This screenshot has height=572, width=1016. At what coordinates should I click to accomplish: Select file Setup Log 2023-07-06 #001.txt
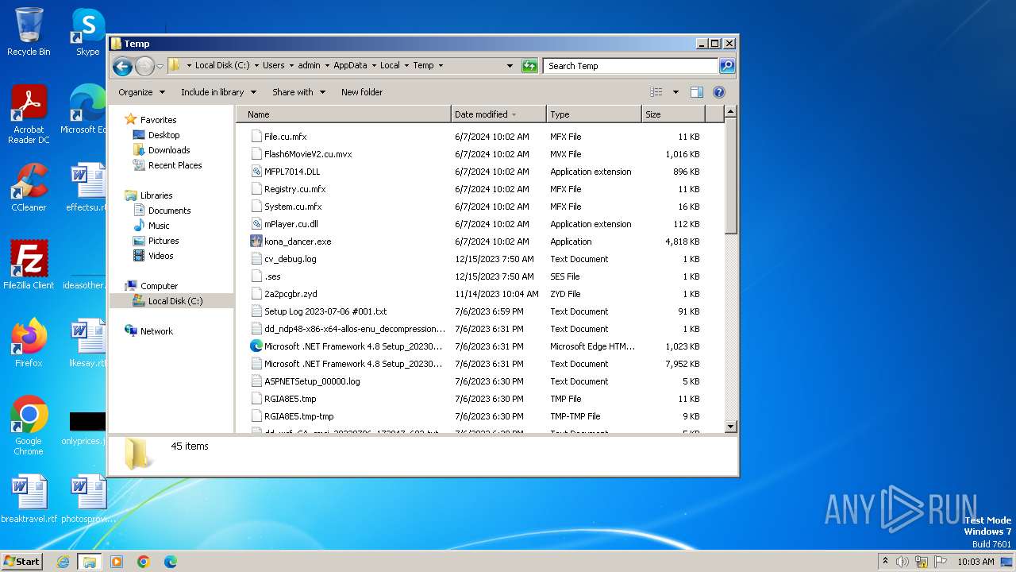(325, 311)
